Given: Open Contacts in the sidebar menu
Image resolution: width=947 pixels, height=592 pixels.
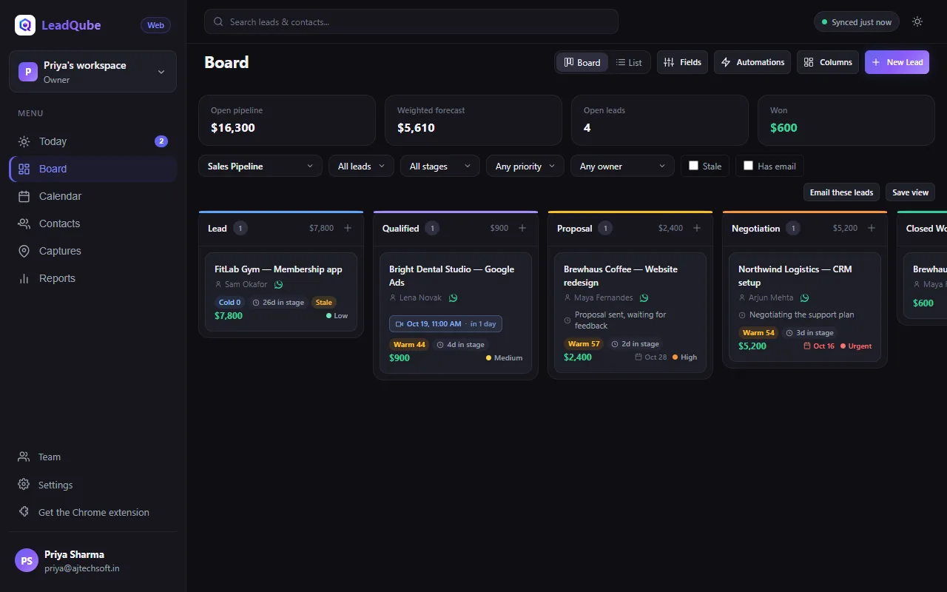Looking at the screenshot, I should click(92, 223).
